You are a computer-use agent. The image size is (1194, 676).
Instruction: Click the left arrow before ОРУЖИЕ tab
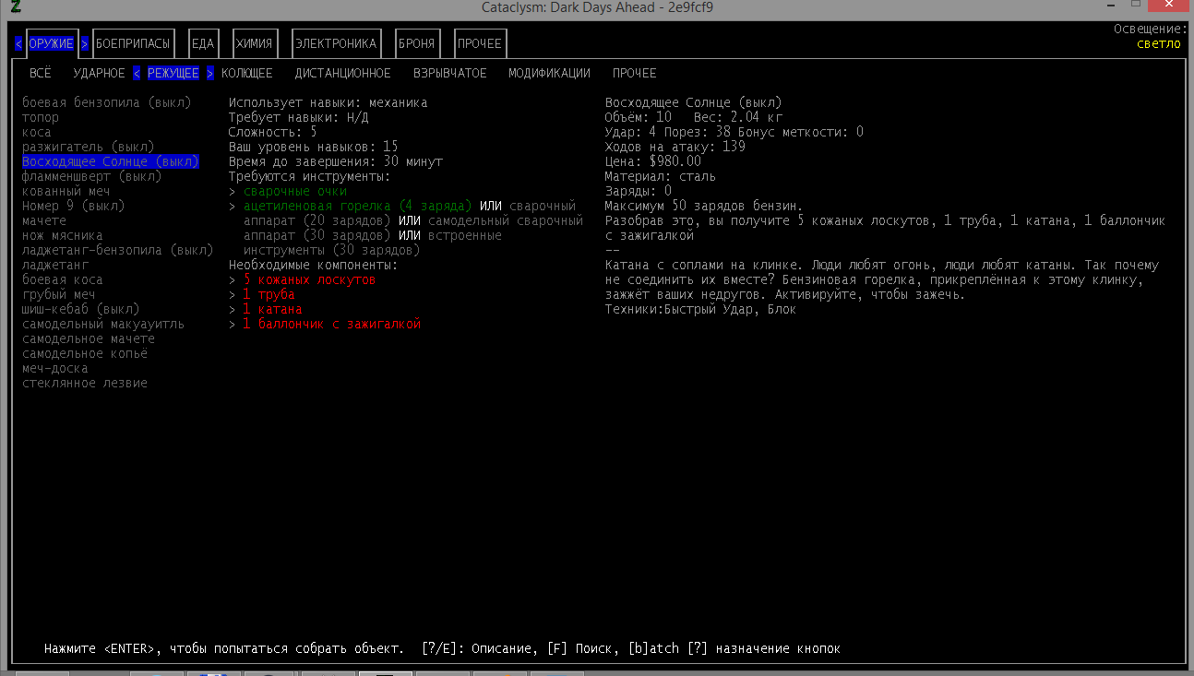point(18,43)
